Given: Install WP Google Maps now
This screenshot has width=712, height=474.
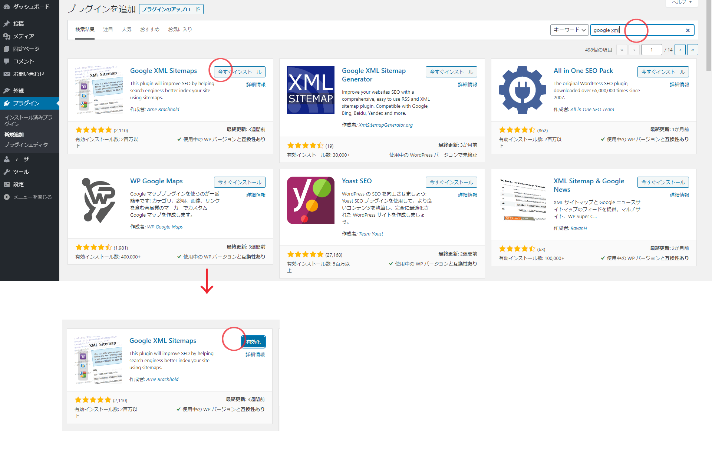Looking at the screenshot, I should [x=240, y=182].
